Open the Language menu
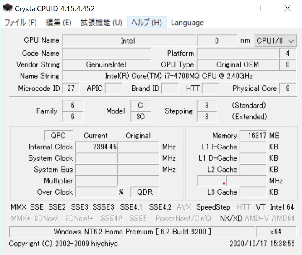 [187, 23]
